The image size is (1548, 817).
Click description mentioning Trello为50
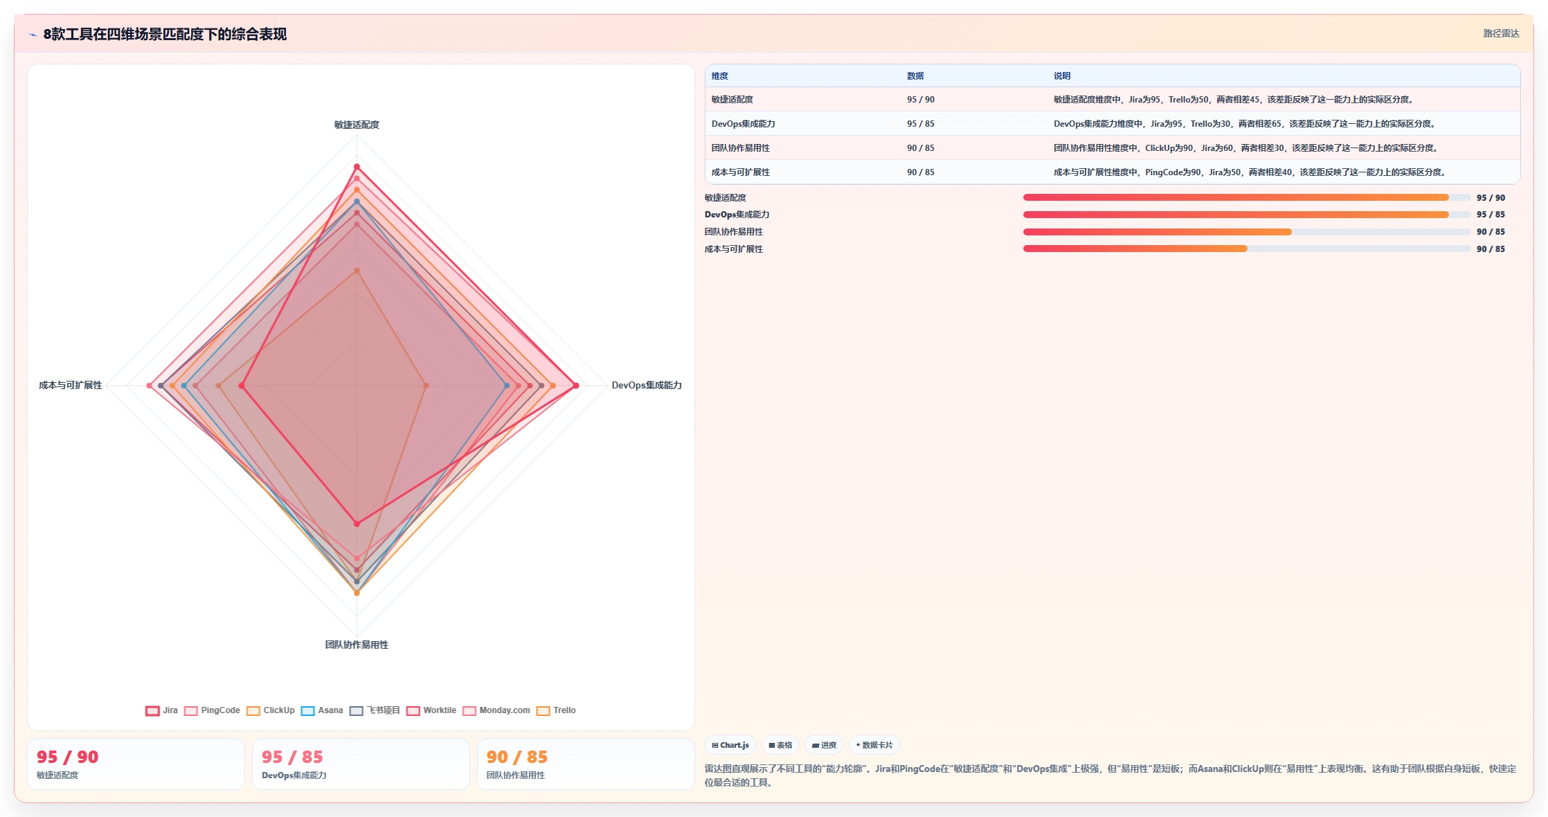pos(1234,100)
